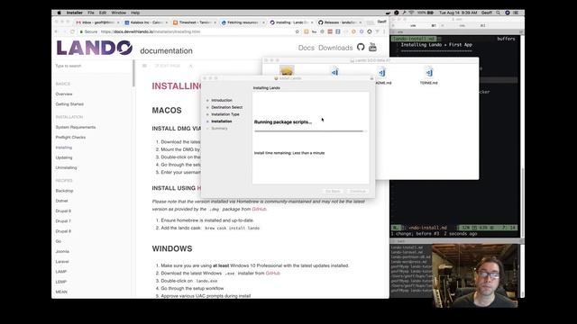Click the GitHub link in Homebrew note

[259, 209]
